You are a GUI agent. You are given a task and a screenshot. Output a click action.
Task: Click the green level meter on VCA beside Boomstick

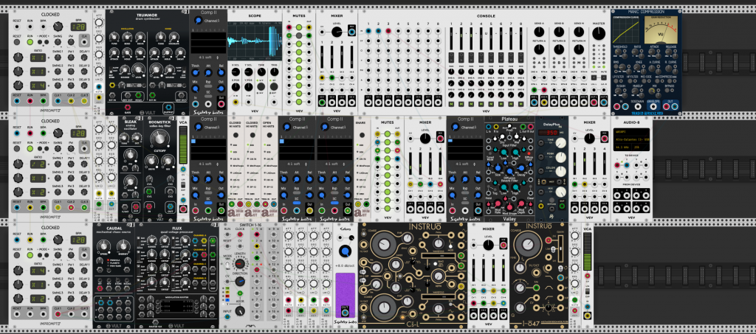(x=183, y=145)
